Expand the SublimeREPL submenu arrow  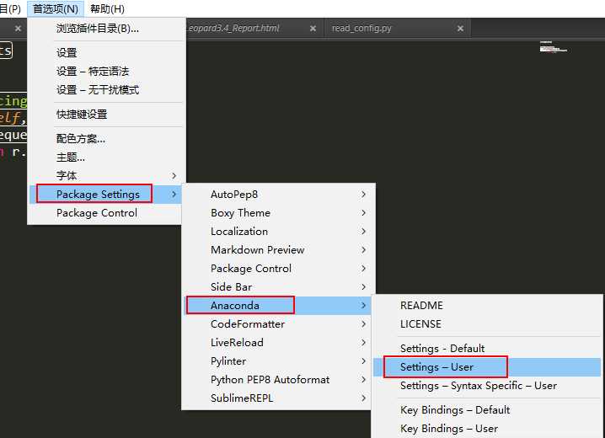point(363,398)
